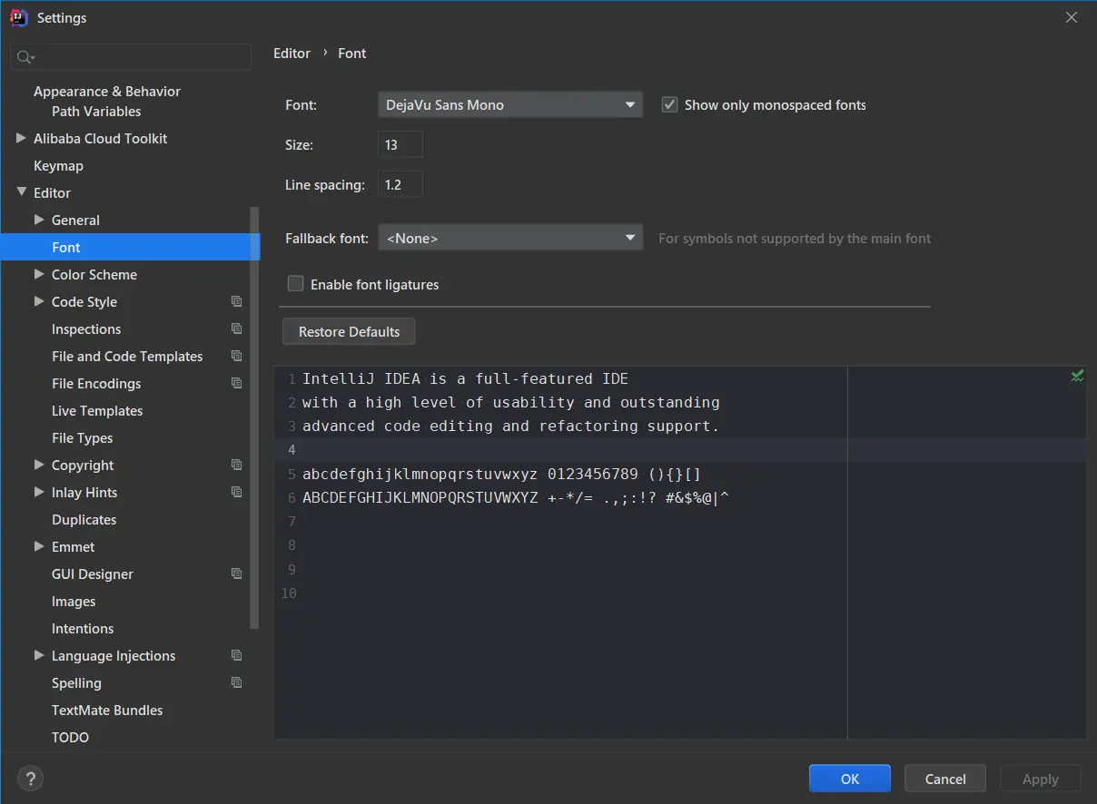Click the search magnifier icon in settings
Screen dimensions: 1097x804
(25, 57)
